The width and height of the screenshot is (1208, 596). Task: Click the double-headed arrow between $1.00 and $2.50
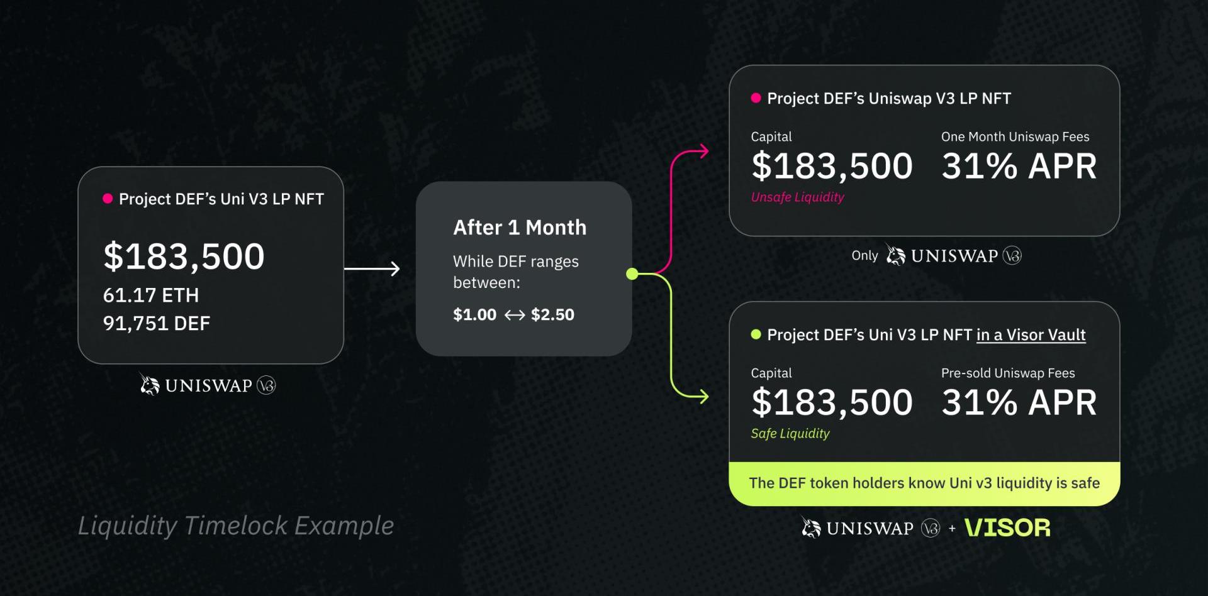[514, 315]
